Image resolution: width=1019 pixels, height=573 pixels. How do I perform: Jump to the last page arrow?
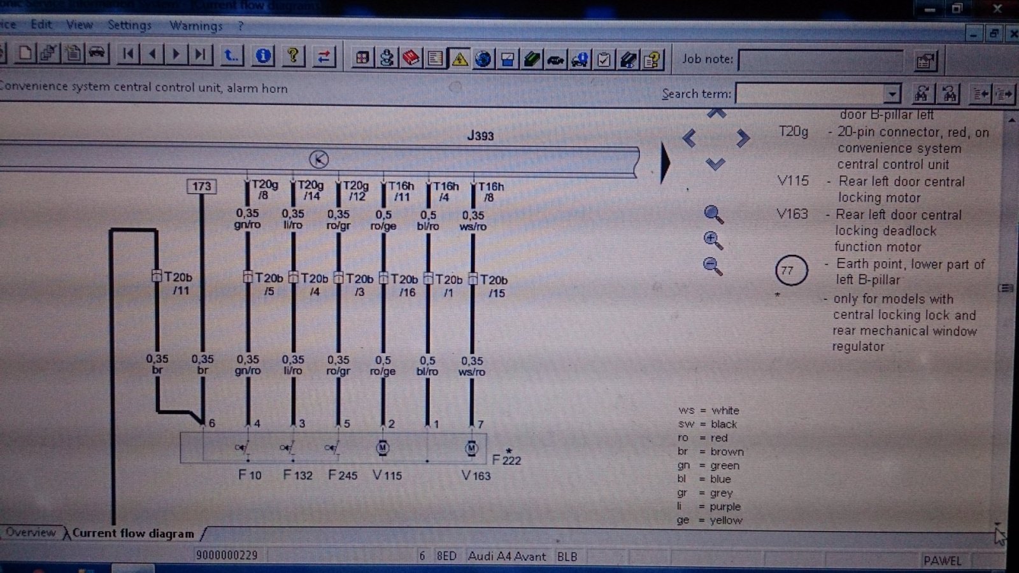[200, 54]
